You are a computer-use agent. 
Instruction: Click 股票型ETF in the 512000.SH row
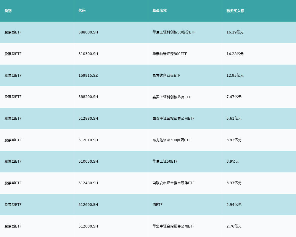13,226
